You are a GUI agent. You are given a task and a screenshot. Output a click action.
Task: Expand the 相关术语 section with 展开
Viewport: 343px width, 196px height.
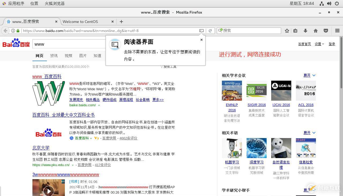click(x=309, y=133)
